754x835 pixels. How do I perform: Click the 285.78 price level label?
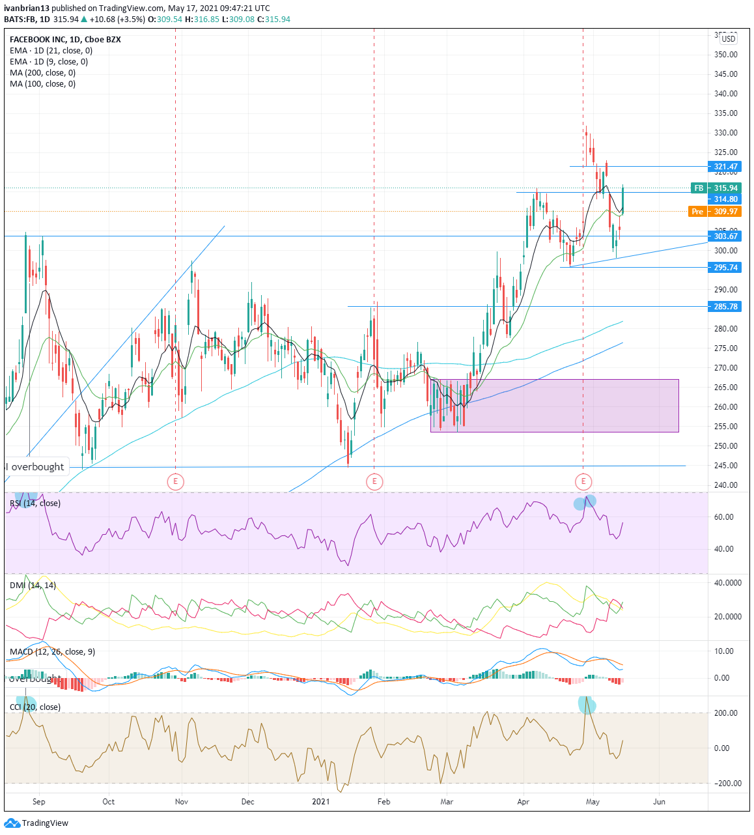click(723, 307)
